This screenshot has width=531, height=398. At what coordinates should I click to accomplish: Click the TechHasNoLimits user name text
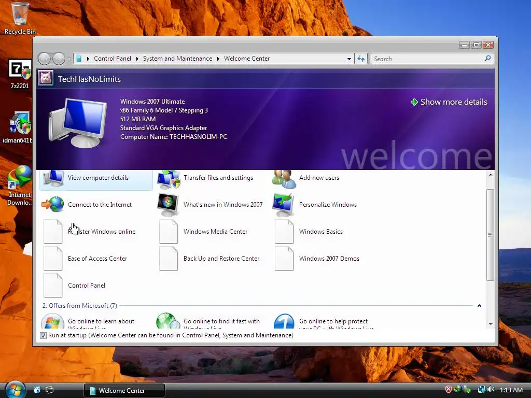[89, 79]
